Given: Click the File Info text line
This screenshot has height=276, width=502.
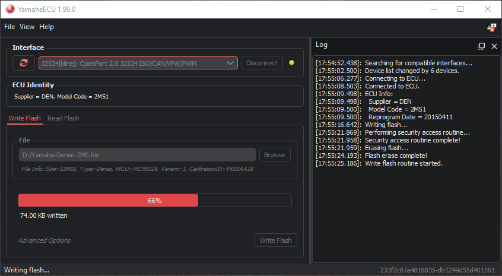Looking at the screenshot, I should pyautogui.click(x=137, y=169).
